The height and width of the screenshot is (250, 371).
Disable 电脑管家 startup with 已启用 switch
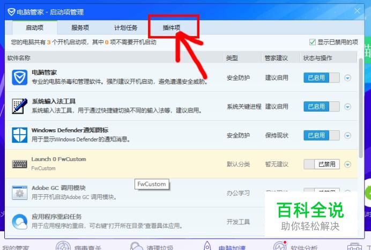click(x=322, y=78)
